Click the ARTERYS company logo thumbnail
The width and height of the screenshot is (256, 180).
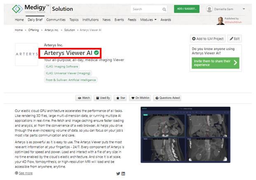click(26, 54)
